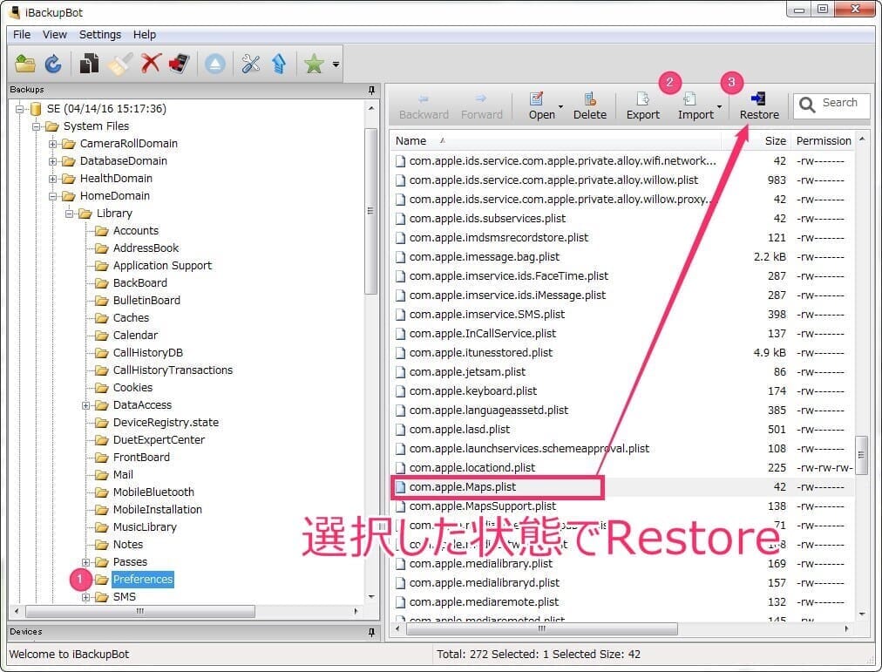882x672 pixels.
Task: Expand the CameraRollDomain tree node
Action: tap(53, 144)
